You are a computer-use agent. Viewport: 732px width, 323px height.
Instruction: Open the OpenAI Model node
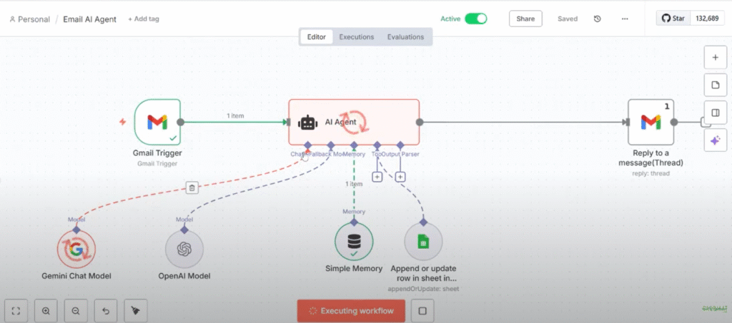[184, 249]
